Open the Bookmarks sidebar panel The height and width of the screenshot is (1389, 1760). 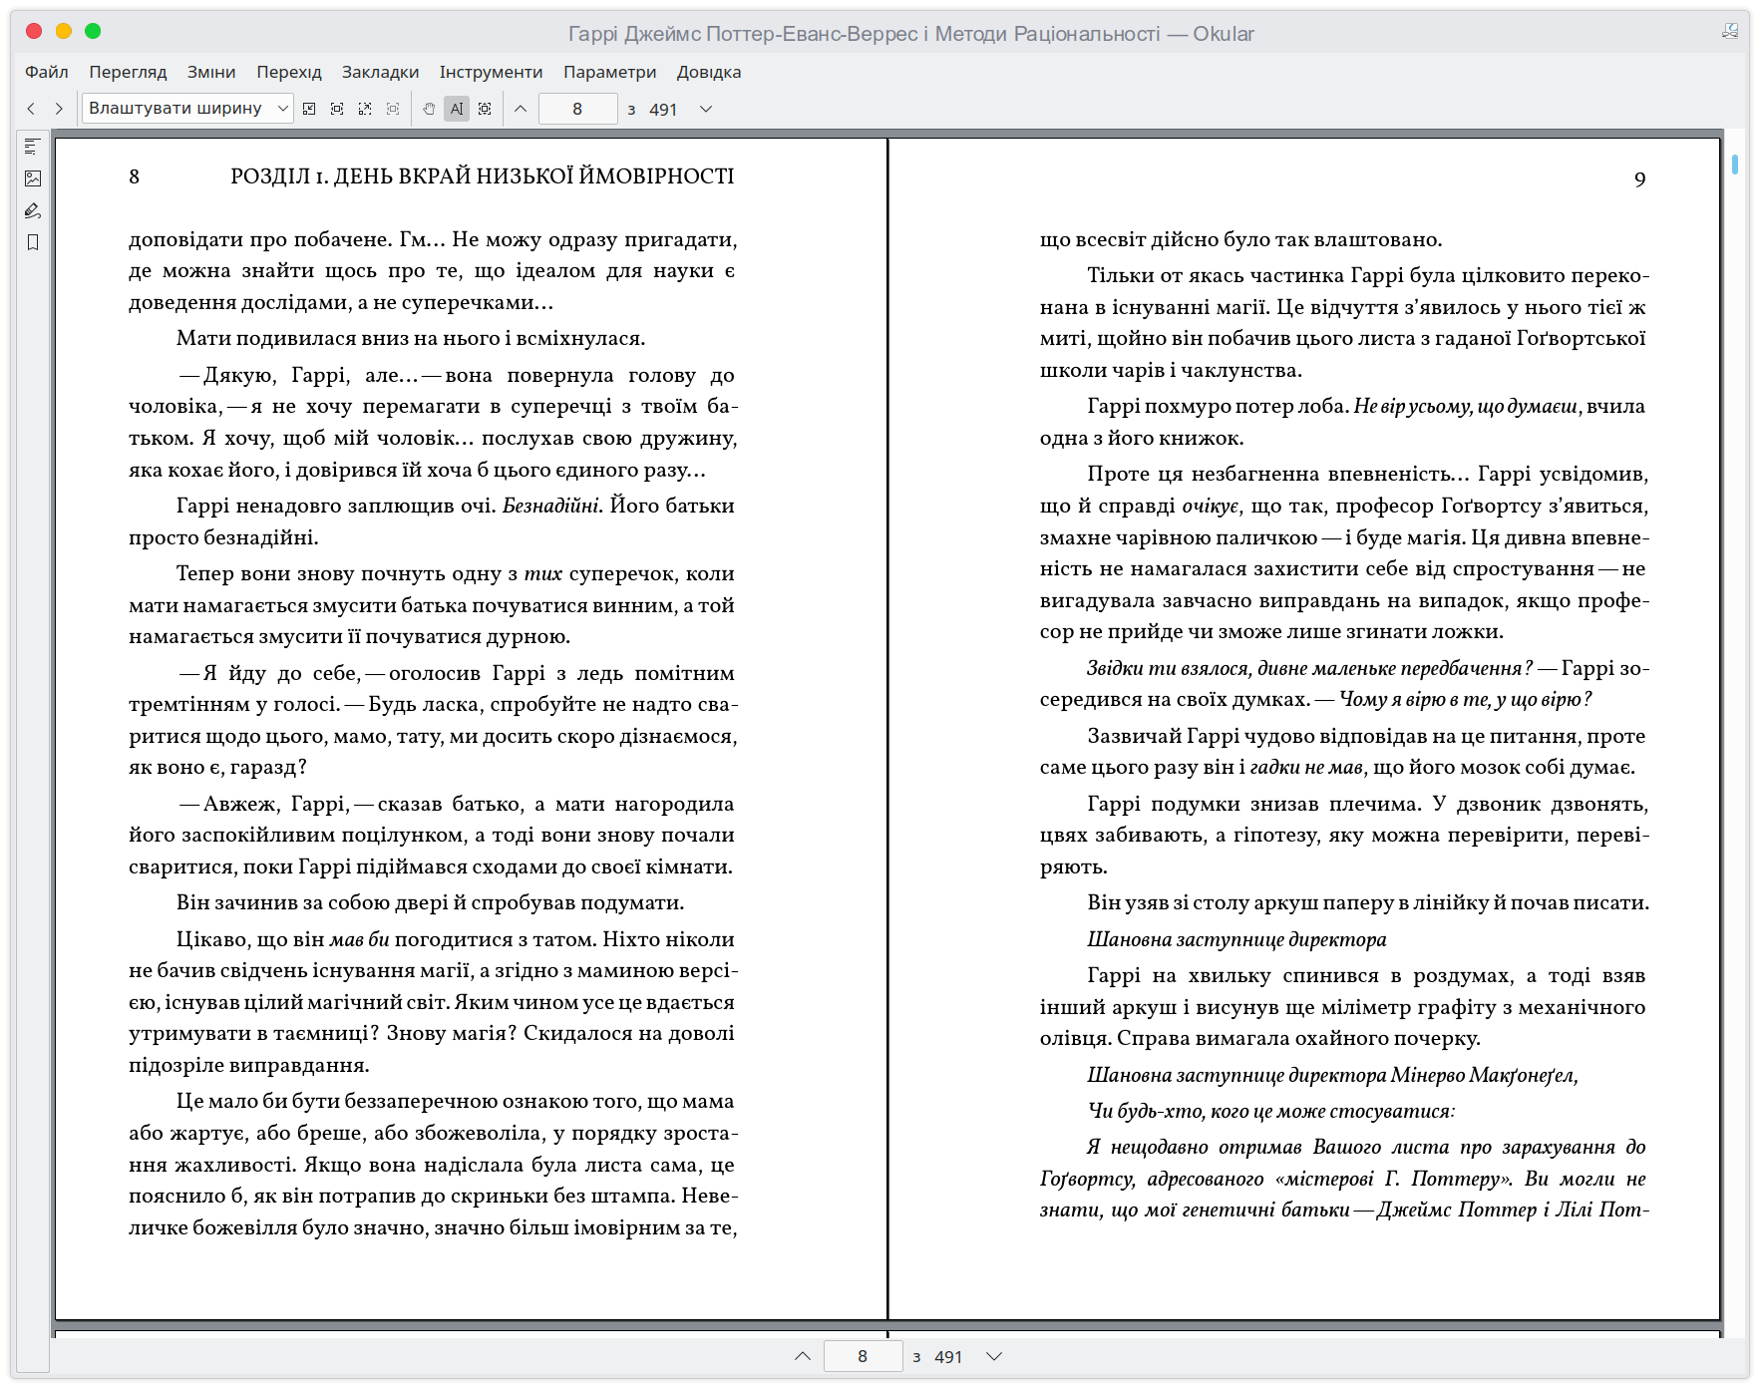33,242
